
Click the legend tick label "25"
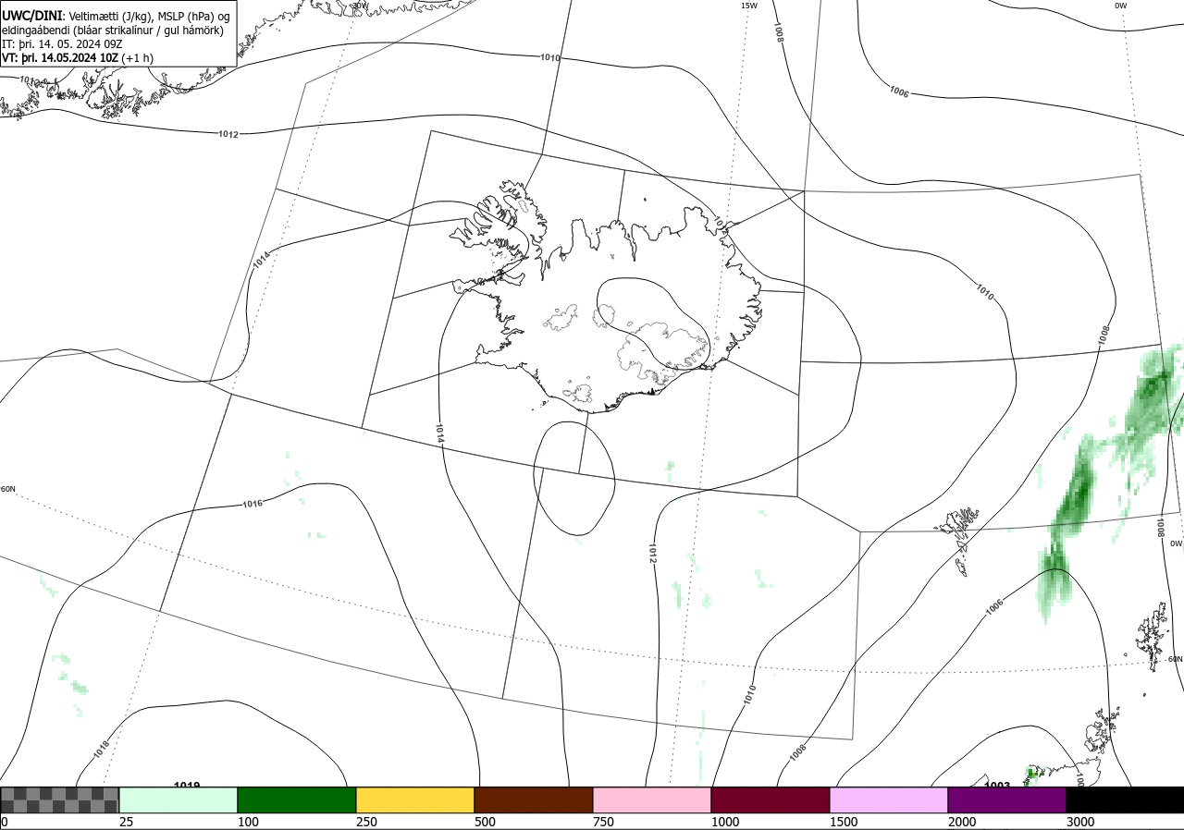coord(127,822)
